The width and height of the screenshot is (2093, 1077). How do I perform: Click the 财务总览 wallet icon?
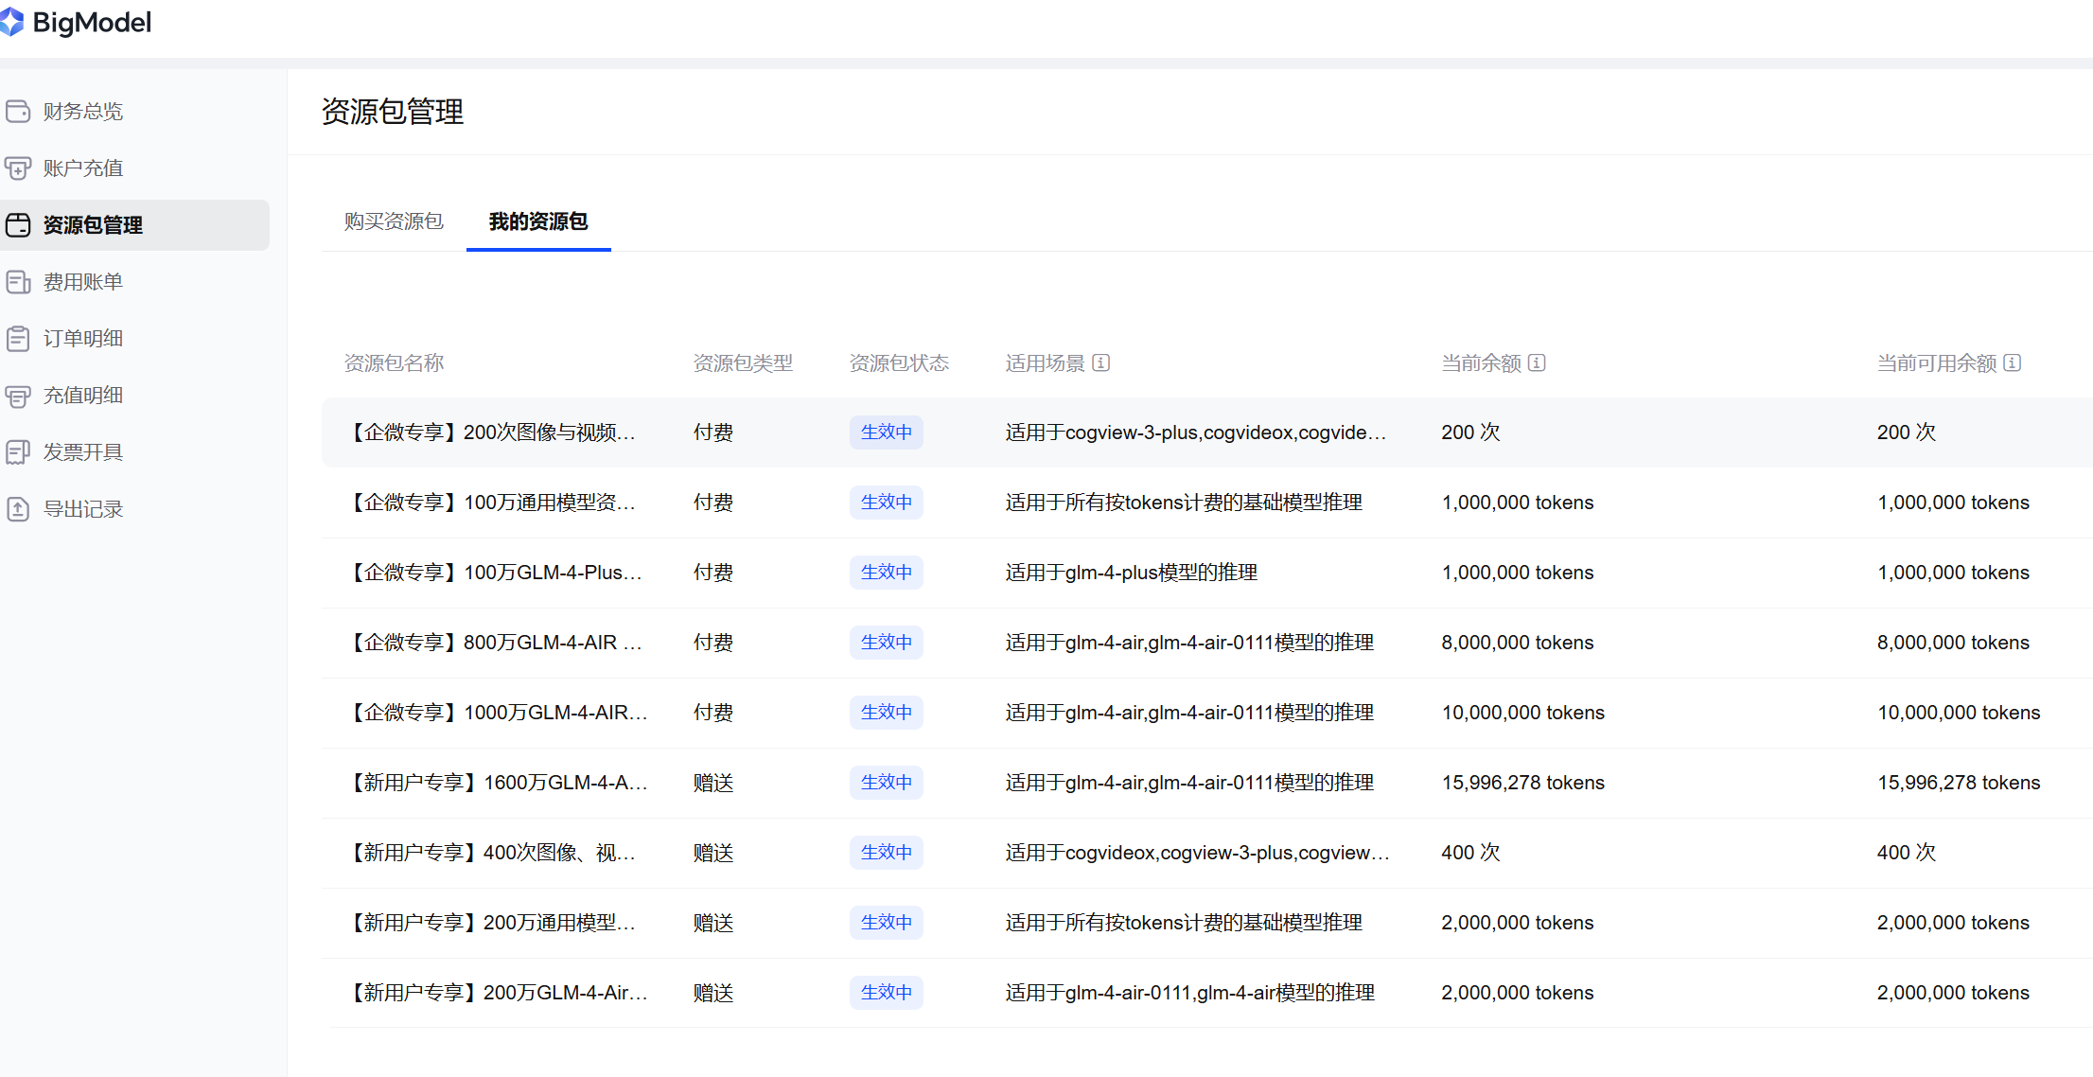coord(18,112)
